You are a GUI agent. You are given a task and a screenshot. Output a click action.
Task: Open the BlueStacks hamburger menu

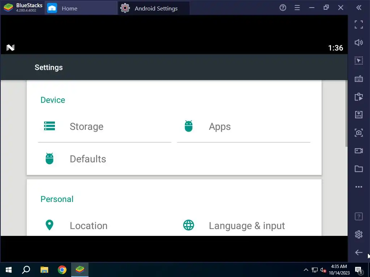[297, 8]
